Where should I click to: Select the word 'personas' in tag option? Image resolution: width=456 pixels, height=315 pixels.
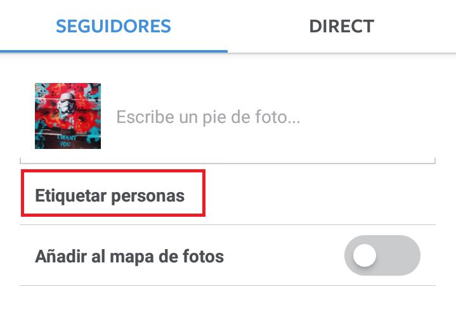pos(148,196)
